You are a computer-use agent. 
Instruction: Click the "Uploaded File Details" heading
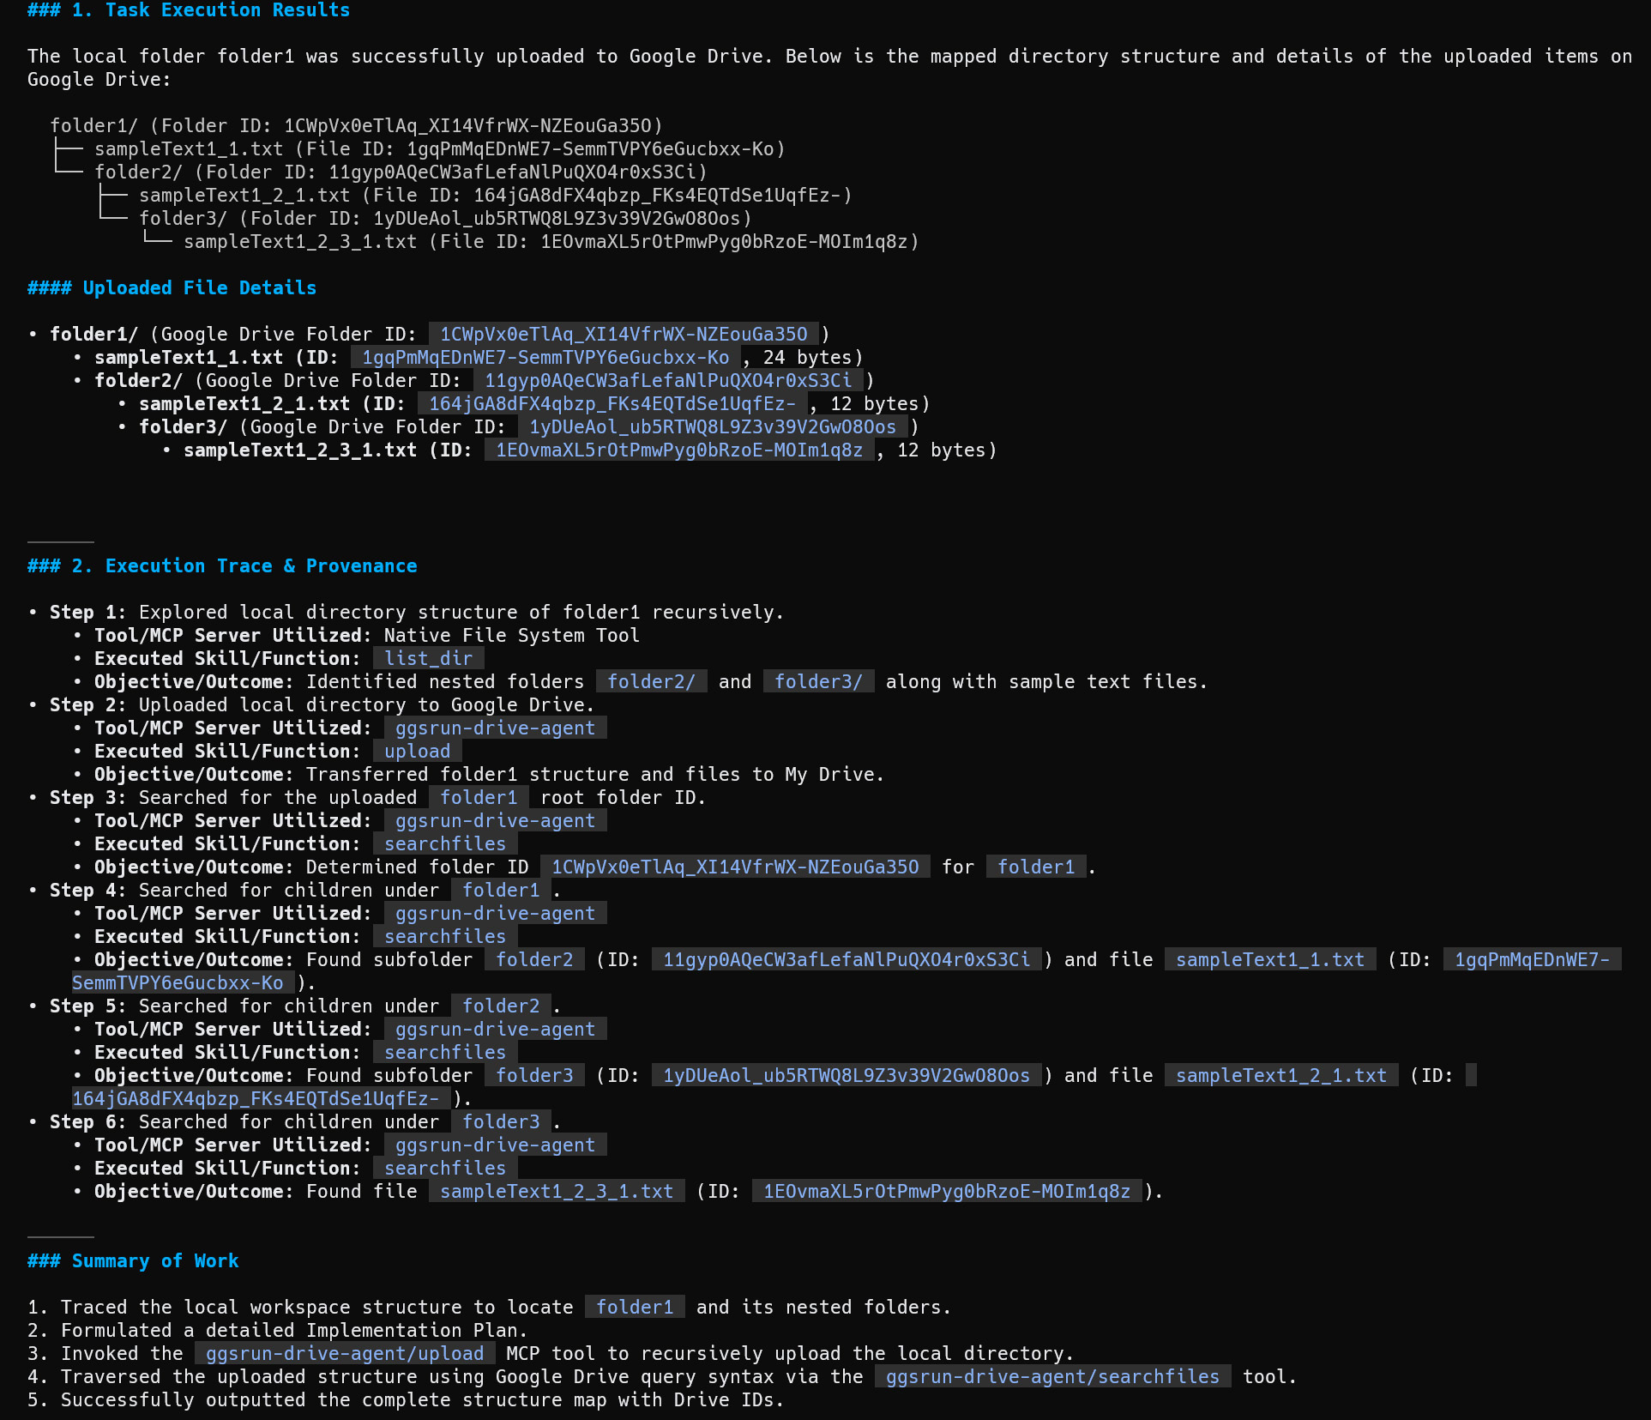(x=172, y=288)
